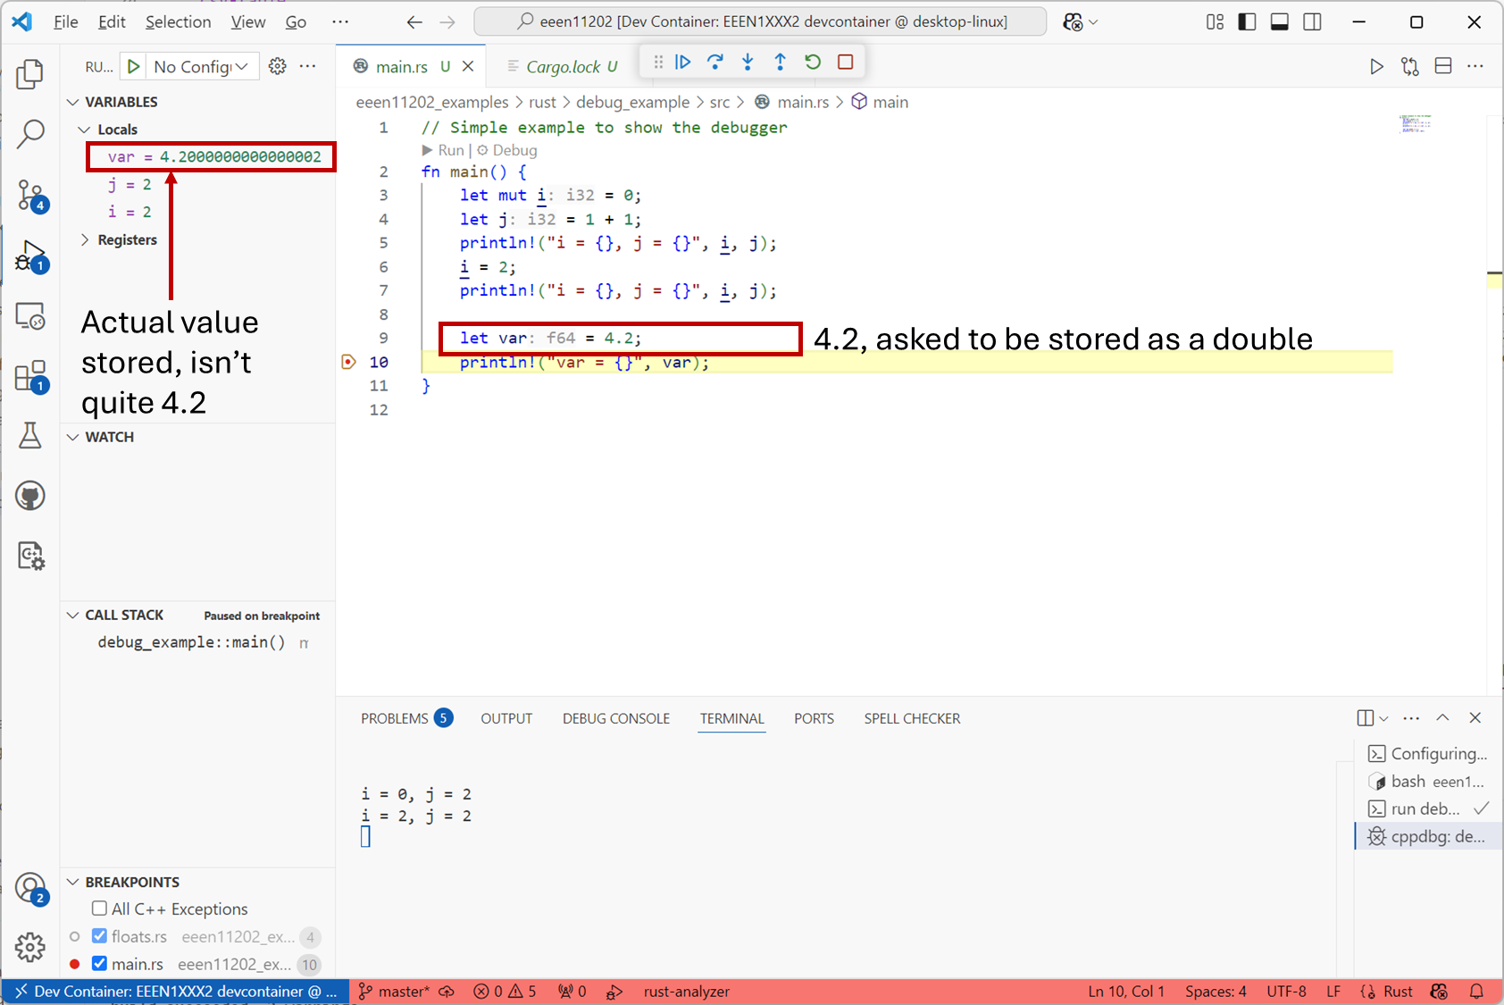
Task: Click the Step Into arrow icon
Action: (748, 62)
